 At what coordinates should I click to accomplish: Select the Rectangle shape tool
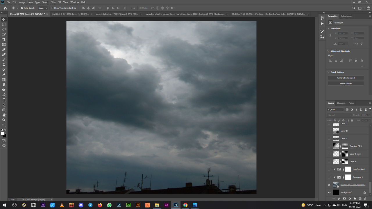[4, 110]
